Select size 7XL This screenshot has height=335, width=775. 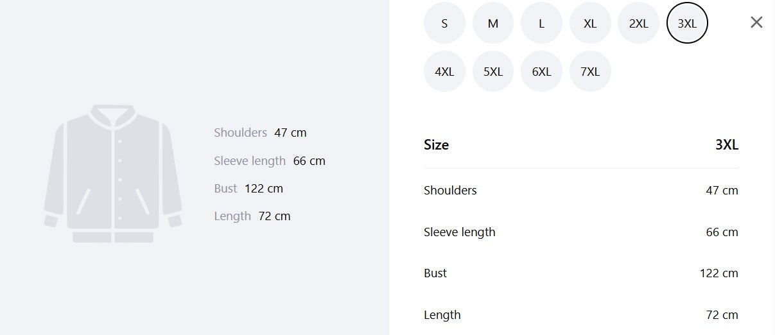[x=590, y=71]
